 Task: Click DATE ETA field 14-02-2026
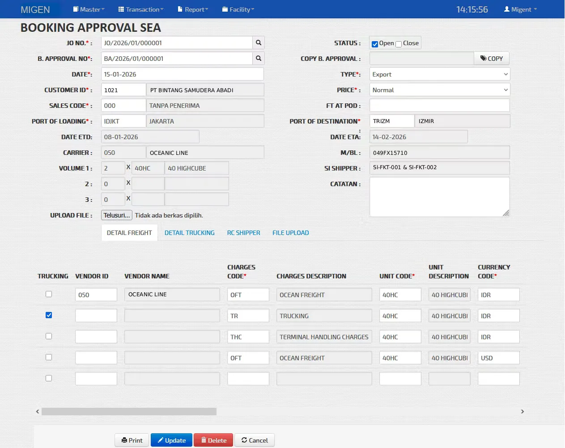[419, 137]
